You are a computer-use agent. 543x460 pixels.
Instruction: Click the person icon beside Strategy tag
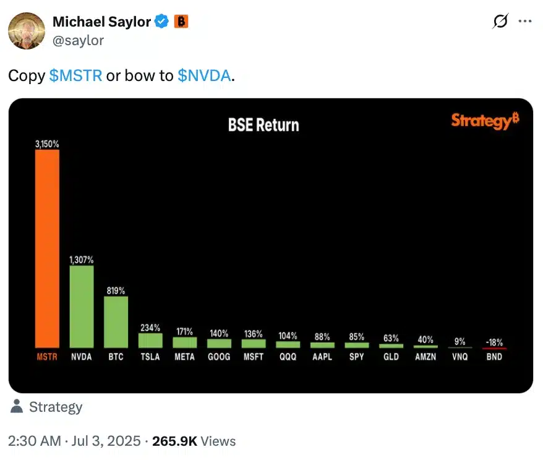[17, 406]
